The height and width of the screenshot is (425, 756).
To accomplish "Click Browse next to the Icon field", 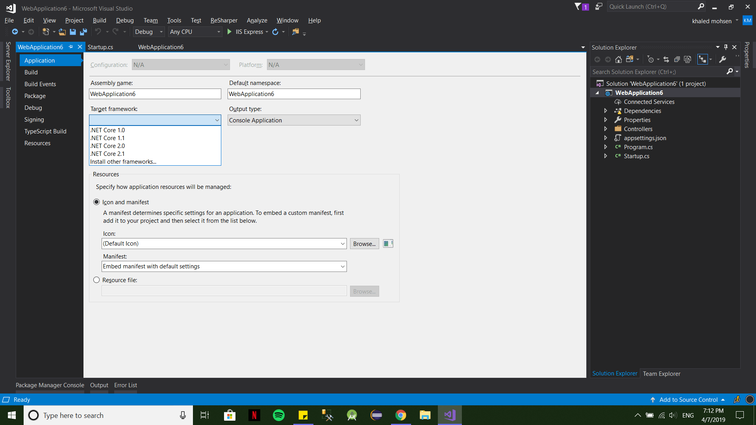I will 364,244.
